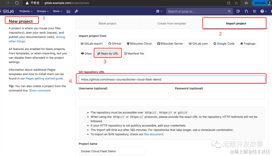Choose GitLab export import source

[x=92, y=43]
